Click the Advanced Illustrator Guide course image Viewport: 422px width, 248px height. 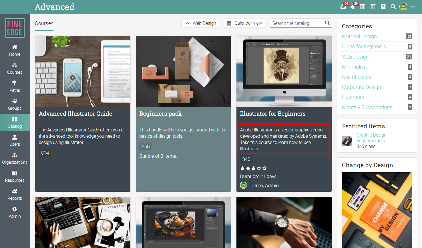tap(83, 71)
